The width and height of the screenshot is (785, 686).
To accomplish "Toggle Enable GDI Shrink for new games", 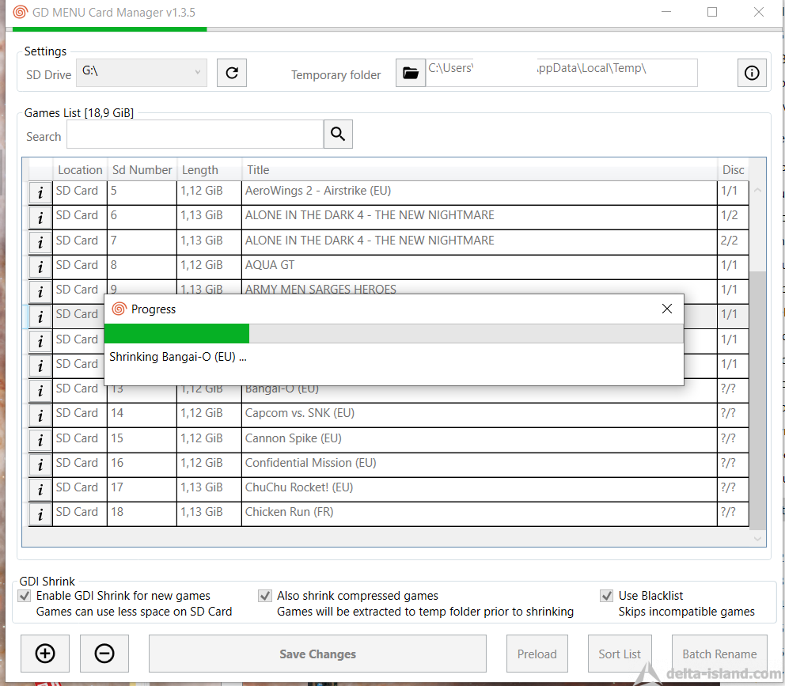I will tap(24, 595).
